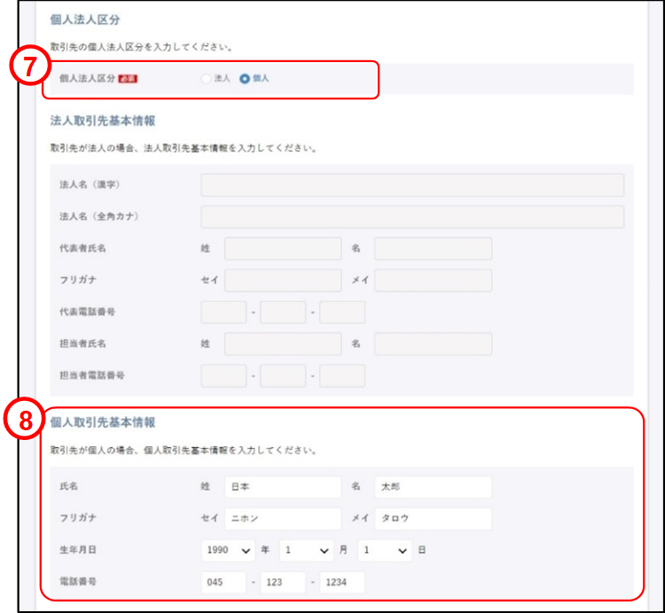The width and height of the screenshot is (665, 613).
Task: Click first box of 担当者電話番号
Action: [224, 376]
